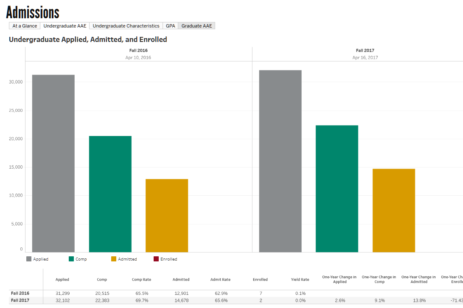
Task: Select Fall 2017 orange Admitted bar
Action: (x=394, y=210)
